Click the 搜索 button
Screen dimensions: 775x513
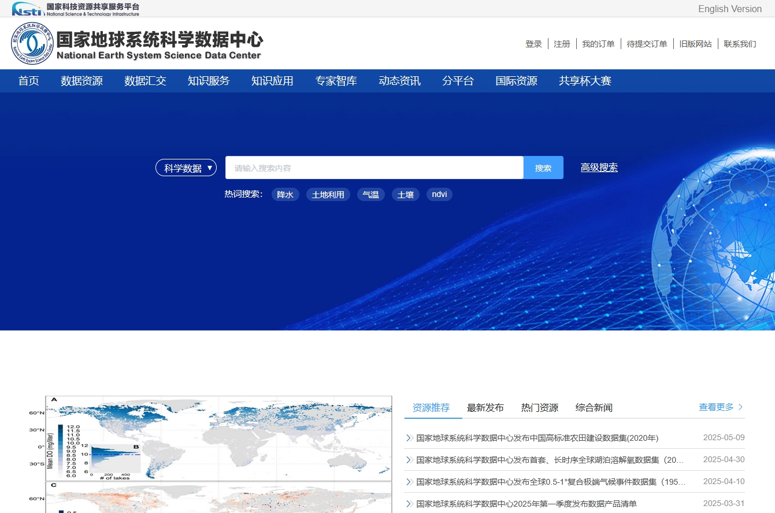543,168
